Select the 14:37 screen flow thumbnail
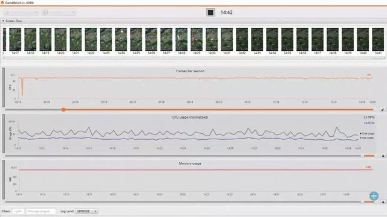 (x=317, y=39)
